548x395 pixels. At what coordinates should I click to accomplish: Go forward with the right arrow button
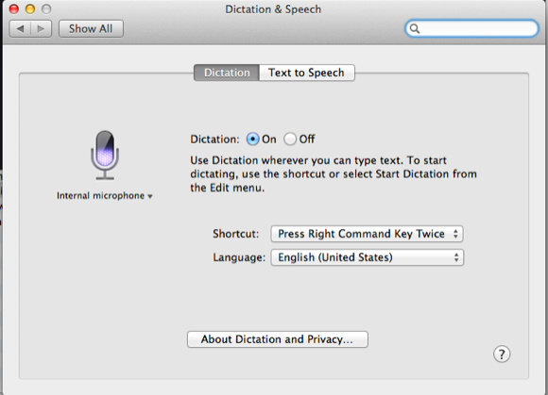coord(42,29)
